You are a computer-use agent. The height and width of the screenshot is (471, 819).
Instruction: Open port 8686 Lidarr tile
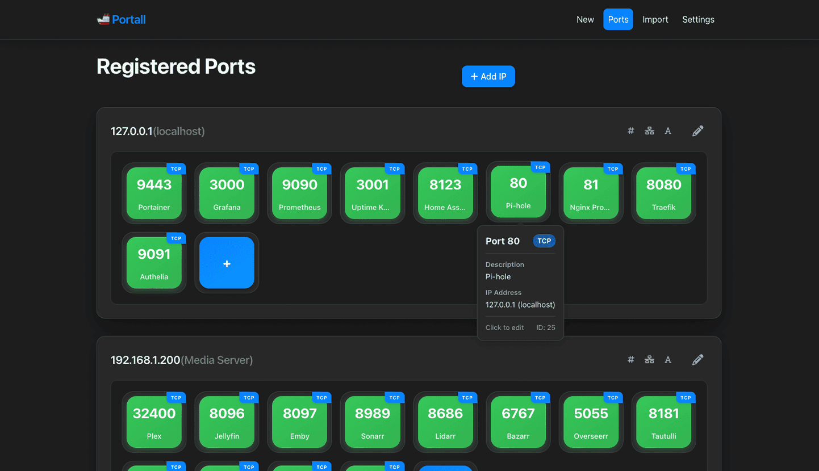pos(445,422)
